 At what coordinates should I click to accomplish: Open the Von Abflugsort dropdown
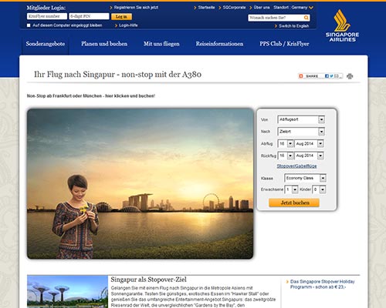[x=301, y=119]
